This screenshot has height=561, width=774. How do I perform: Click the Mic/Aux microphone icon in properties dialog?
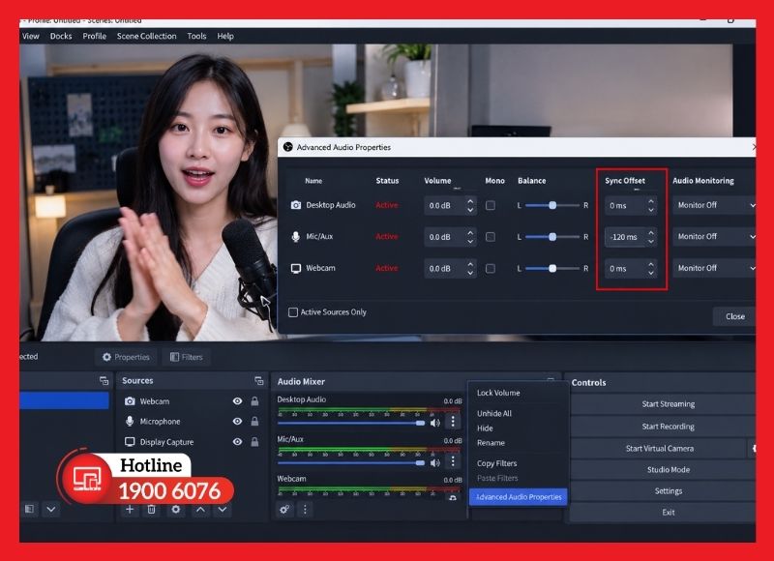(x=296, y=237)
